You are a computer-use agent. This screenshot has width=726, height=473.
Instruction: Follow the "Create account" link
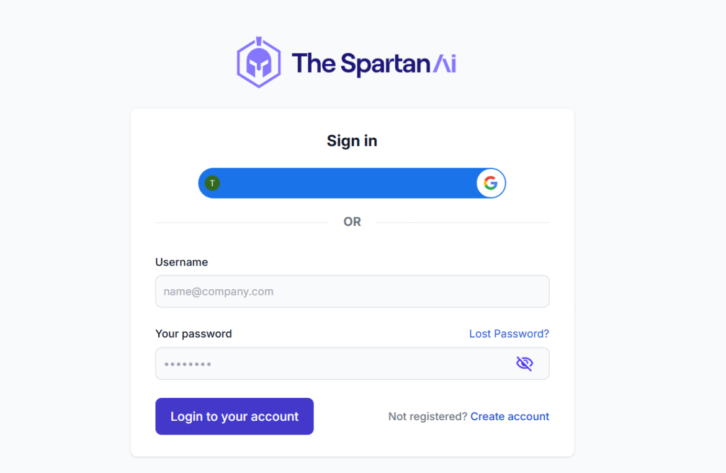[509, 417]
